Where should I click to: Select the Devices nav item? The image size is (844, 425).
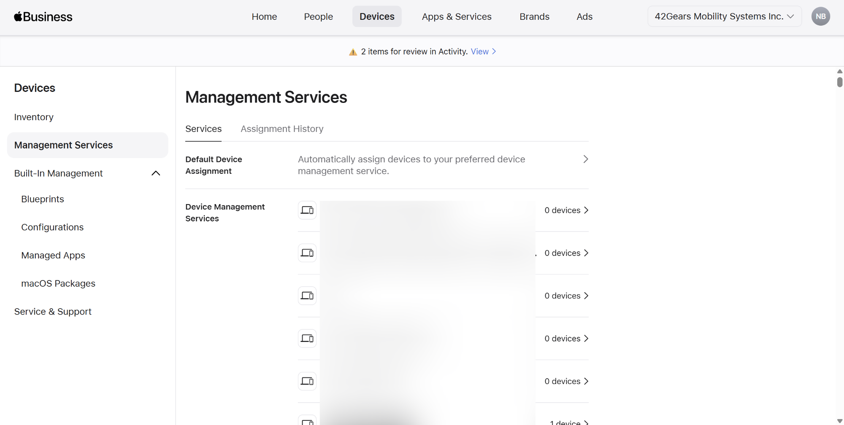377,16
